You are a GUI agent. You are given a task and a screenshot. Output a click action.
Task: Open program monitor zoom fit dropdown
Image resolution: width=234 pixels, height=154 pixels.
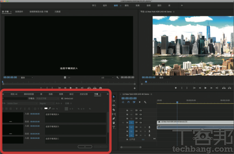pyautogui.click(x=165, y=78)
